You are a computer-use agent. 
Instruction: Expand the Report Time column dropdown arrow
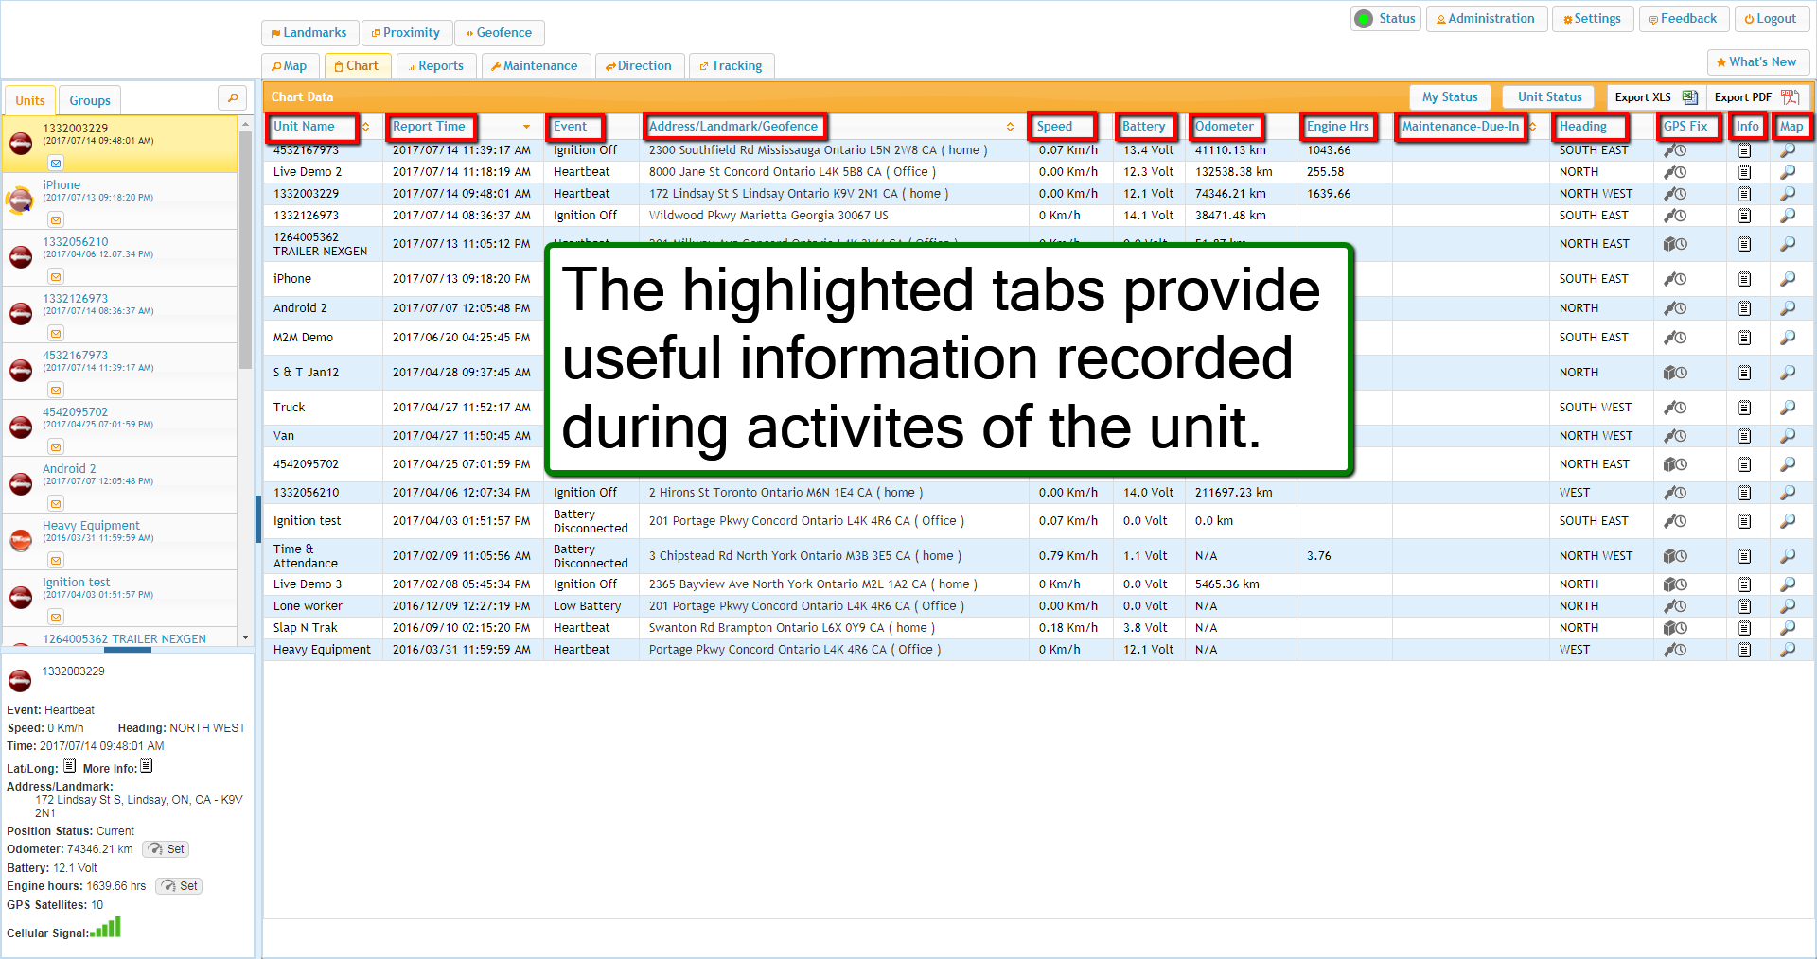pyautogui.click(x=526, y=127)
